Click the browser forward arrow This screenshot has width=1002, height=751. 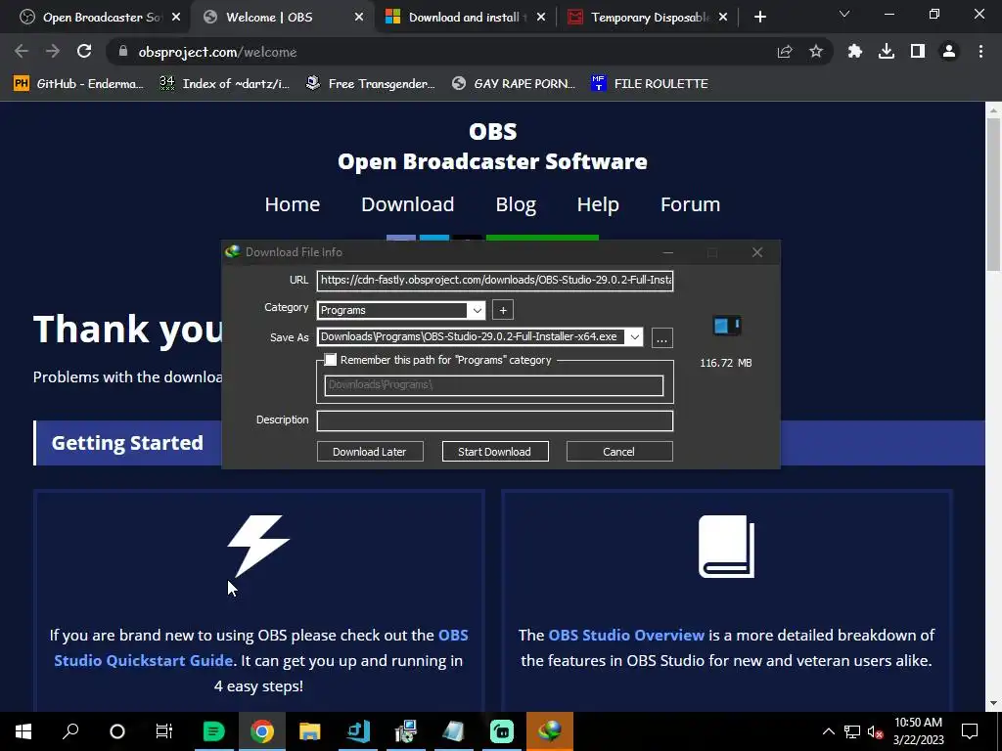point(53,52)
